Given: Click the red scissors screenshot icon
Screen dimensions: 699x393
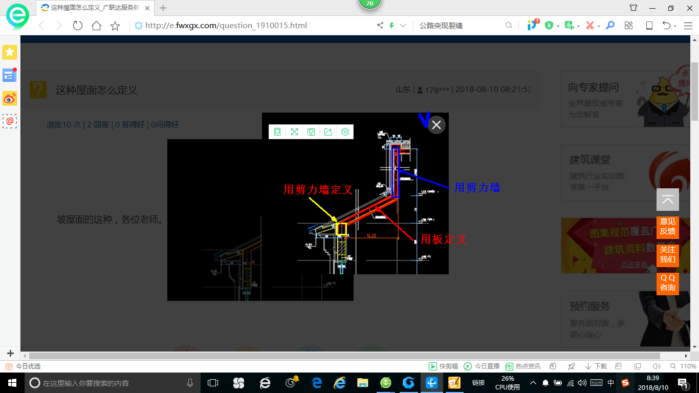Looking at the screenshot, I should pyautogui.click(x=590, y=26).
